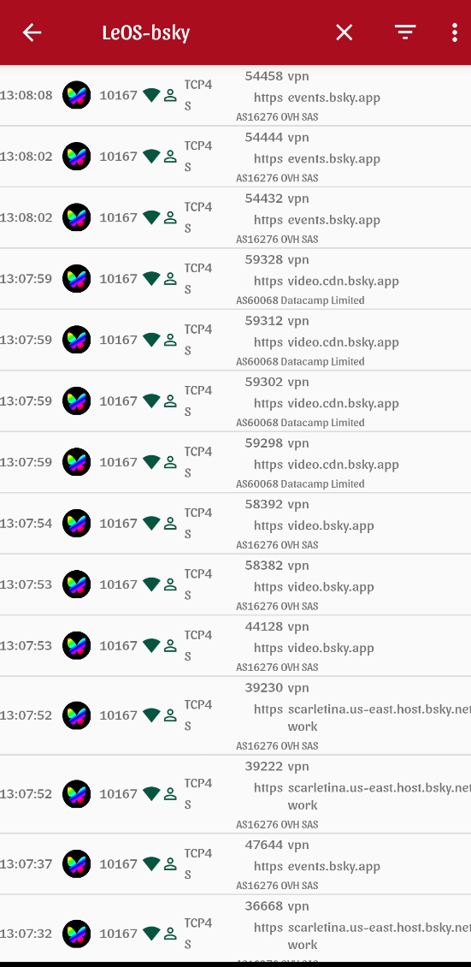Tap butterfly app icon in 13:08:08 entry
The width and height of the screenshot is (471, 967).
click(76, 96)
